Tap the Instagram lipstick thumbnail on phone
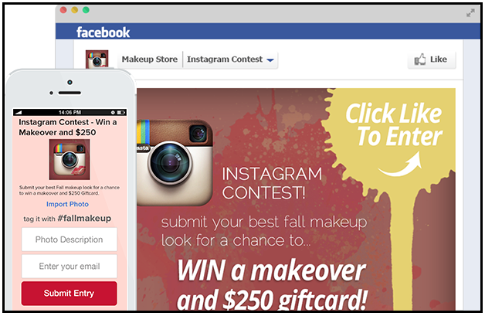 pyautogui.click(x=70, y=159)
